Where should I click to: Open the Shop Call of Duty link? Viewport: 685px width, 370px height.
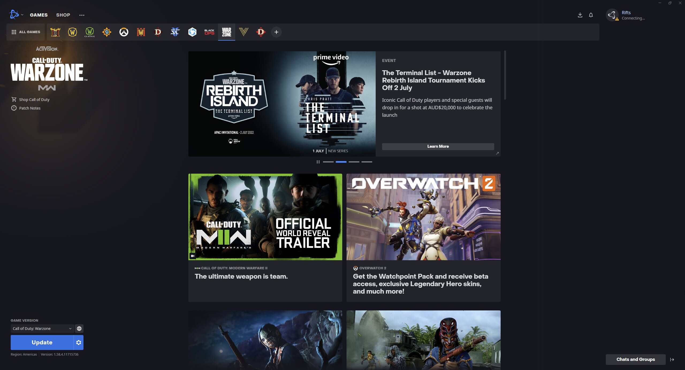(30, 100)
